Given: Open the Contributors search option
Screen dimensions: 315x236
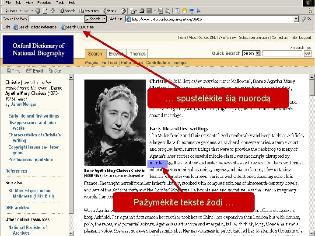Looking at the screenshot, I should tap(158, 62).
